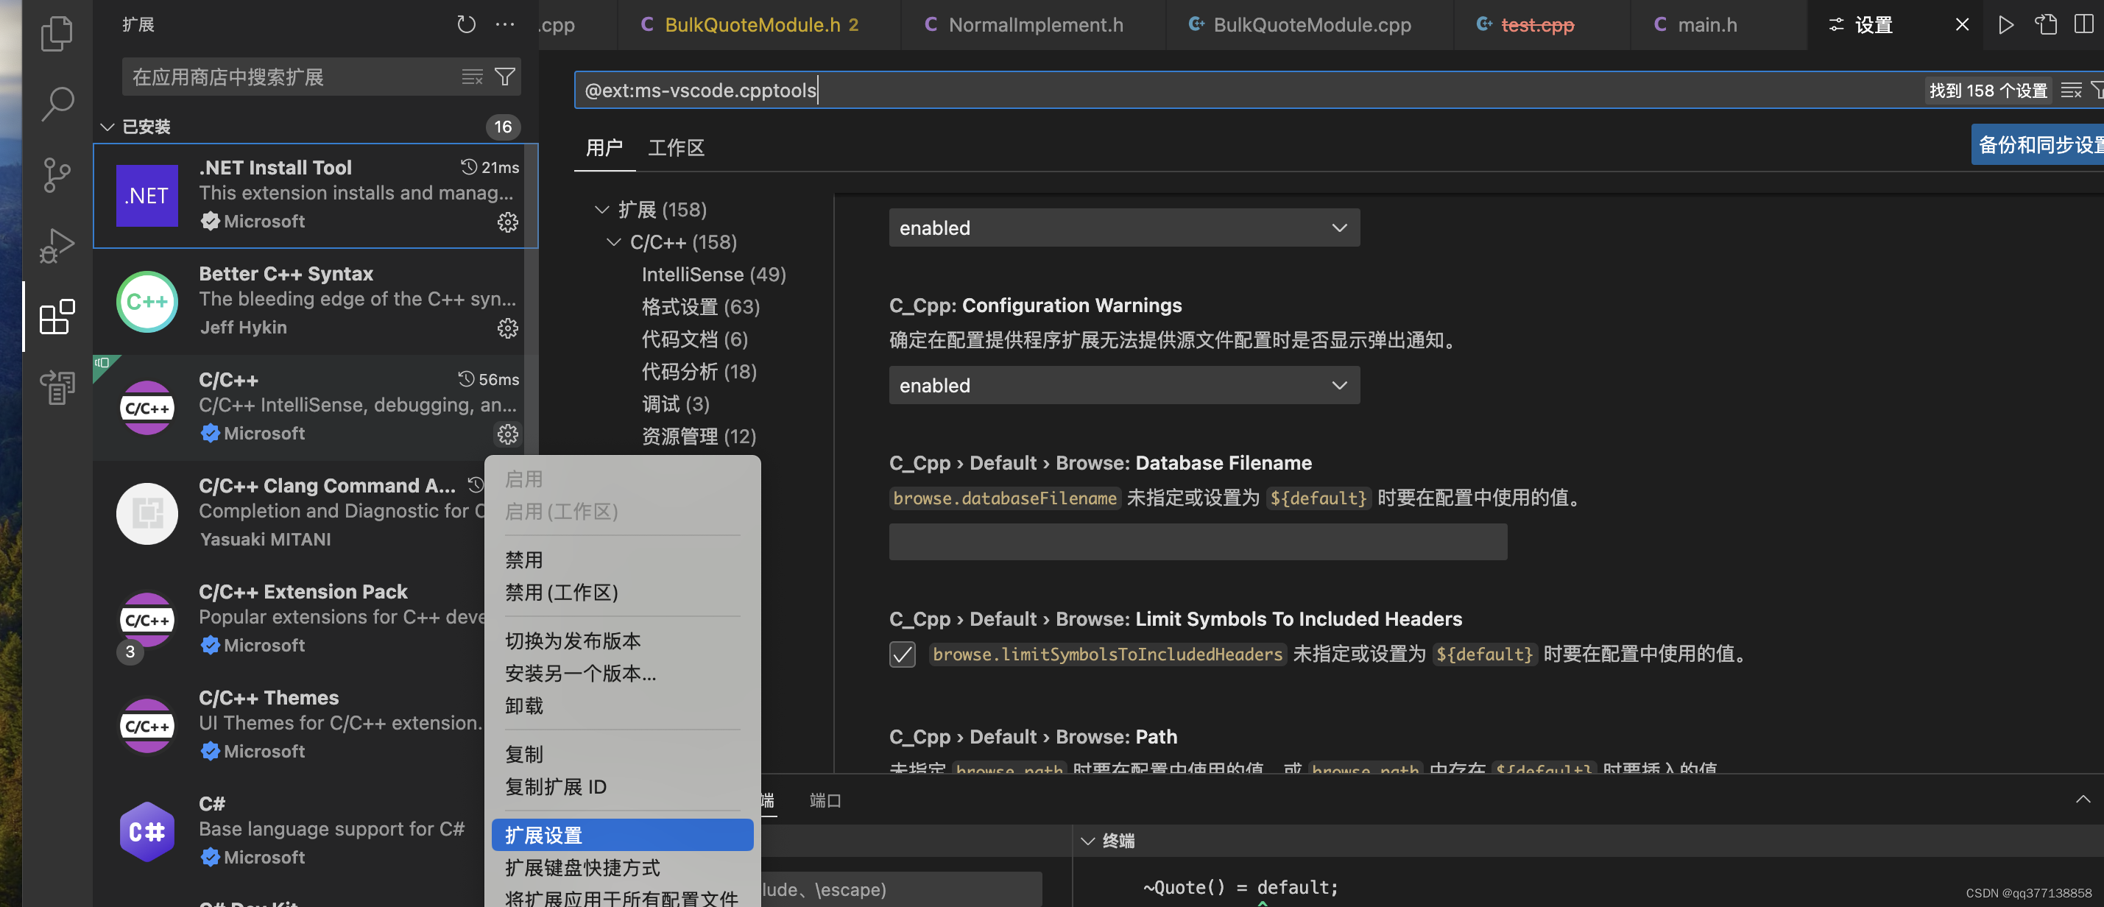The height and width of the screenshot is (907, 2104).
Task: Uncheck browse.limitSymbolsToIncludedHeaders
Action: pos(902,654)
